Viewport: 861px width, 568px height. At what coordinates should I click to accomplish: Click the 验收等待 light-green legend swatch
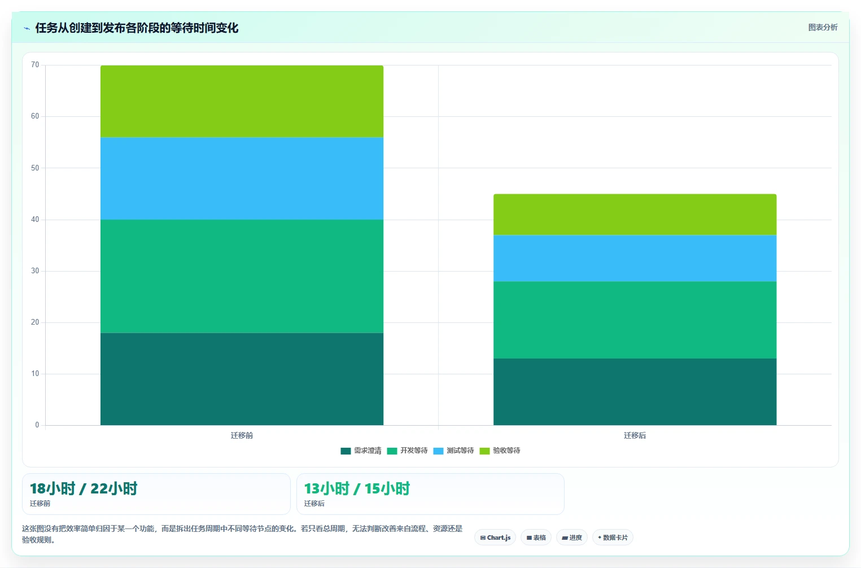coord(484,451)
